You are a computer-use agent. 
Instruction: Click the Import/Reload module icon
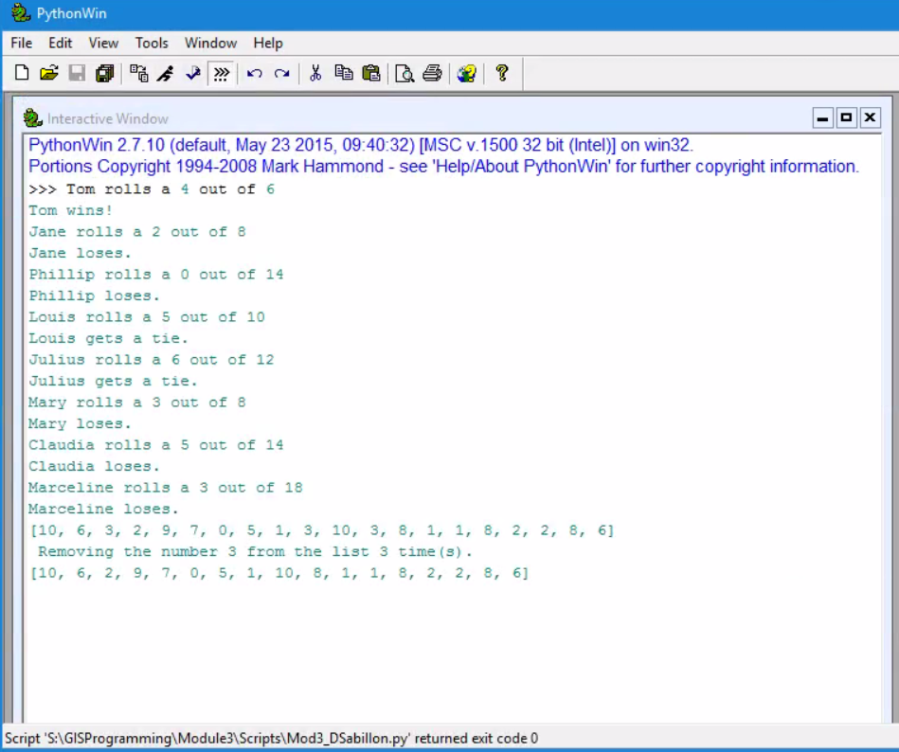click(138, 73)
